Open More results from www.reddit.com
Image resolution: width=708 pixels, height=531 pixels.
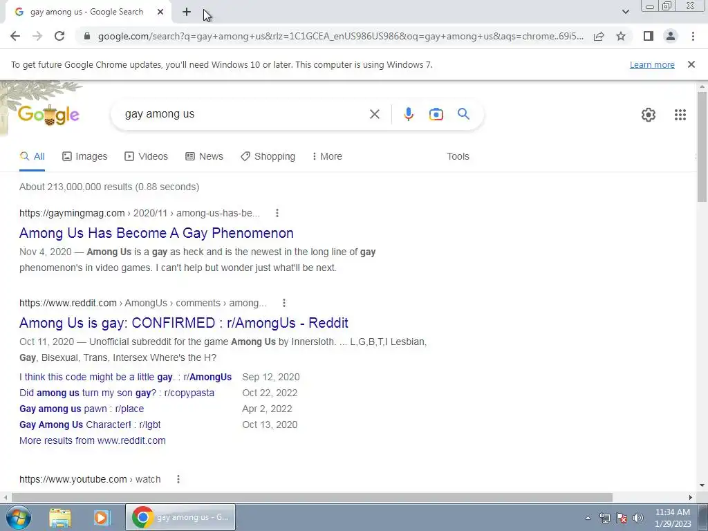(93, 440)
